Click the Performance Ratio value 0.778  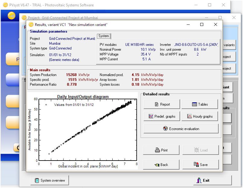[x=71, y=84]
